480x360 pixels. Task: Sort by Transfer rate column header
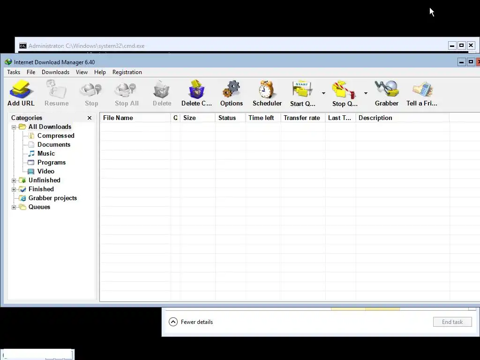point(303,118)
